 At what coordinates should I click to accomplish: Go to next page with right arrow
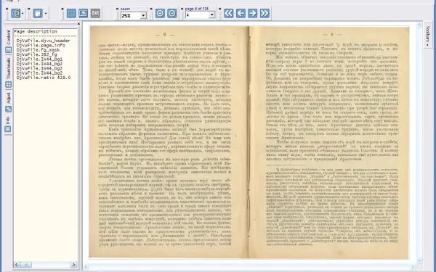pos(252,13)
